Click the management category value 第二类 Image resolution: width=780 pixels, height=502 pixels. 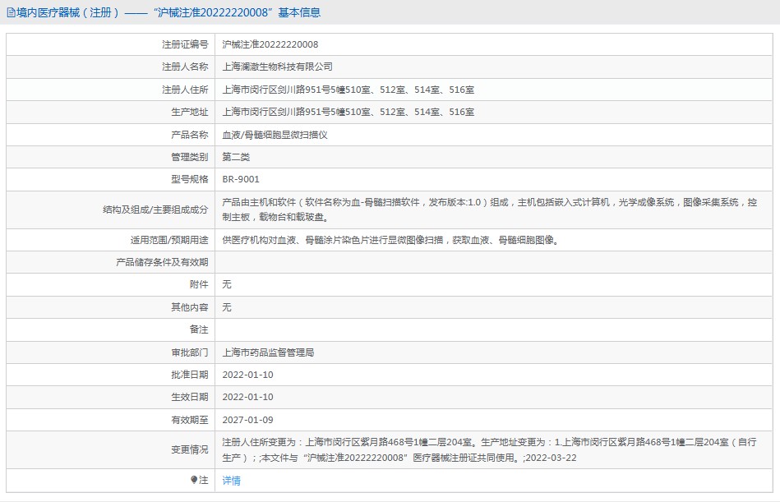(236, 156)
